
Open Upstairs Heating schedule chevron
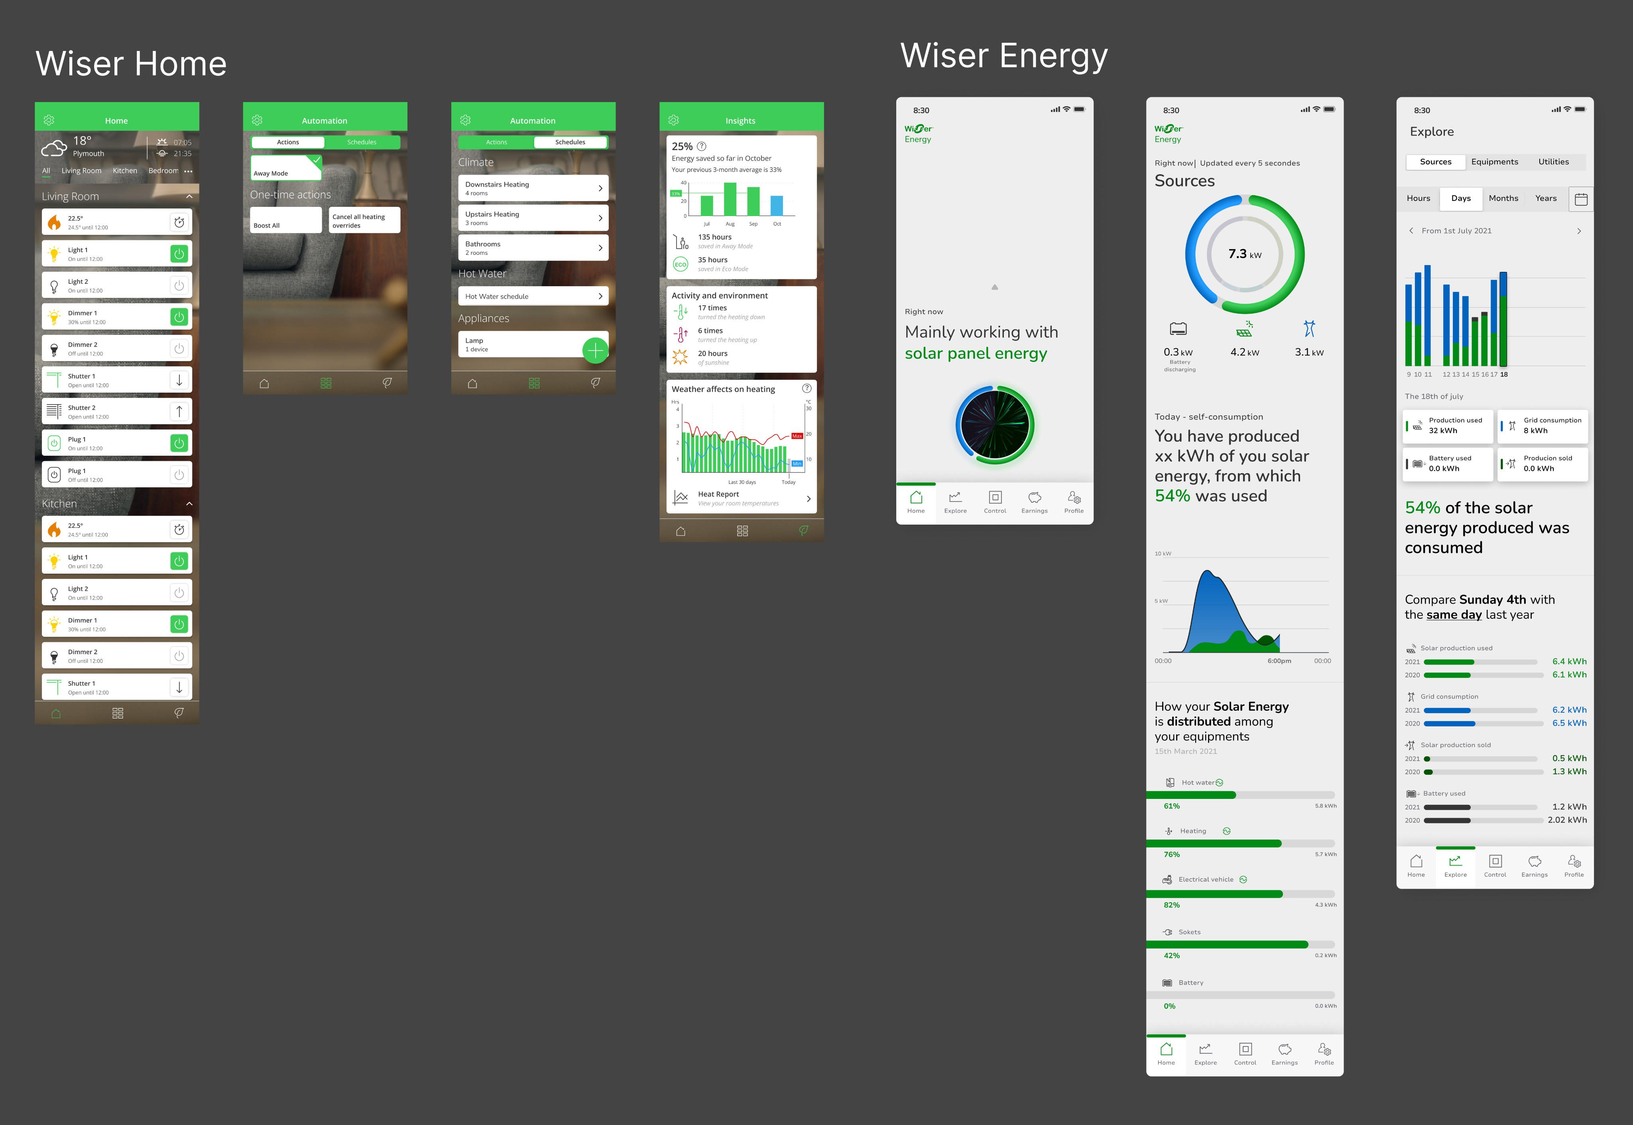600,218
